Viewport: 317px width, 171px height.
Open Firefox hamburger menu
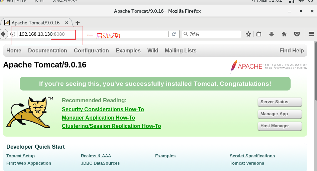(x=311, y=34)
